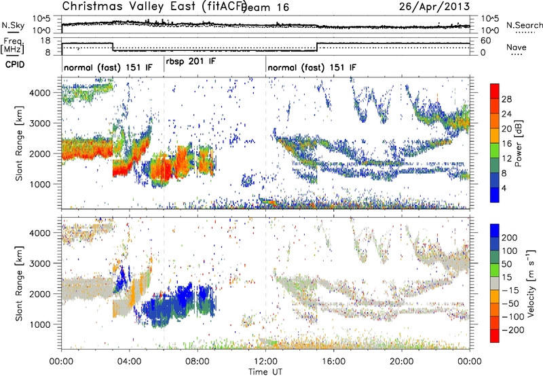543x376 pixels.
Task: Click the '-200' value on Velocity colorbar
Action: pos(513,330)
